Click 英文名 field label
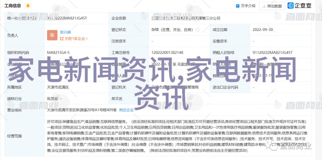This screenshot has height=160, width=322. [117, 98]
